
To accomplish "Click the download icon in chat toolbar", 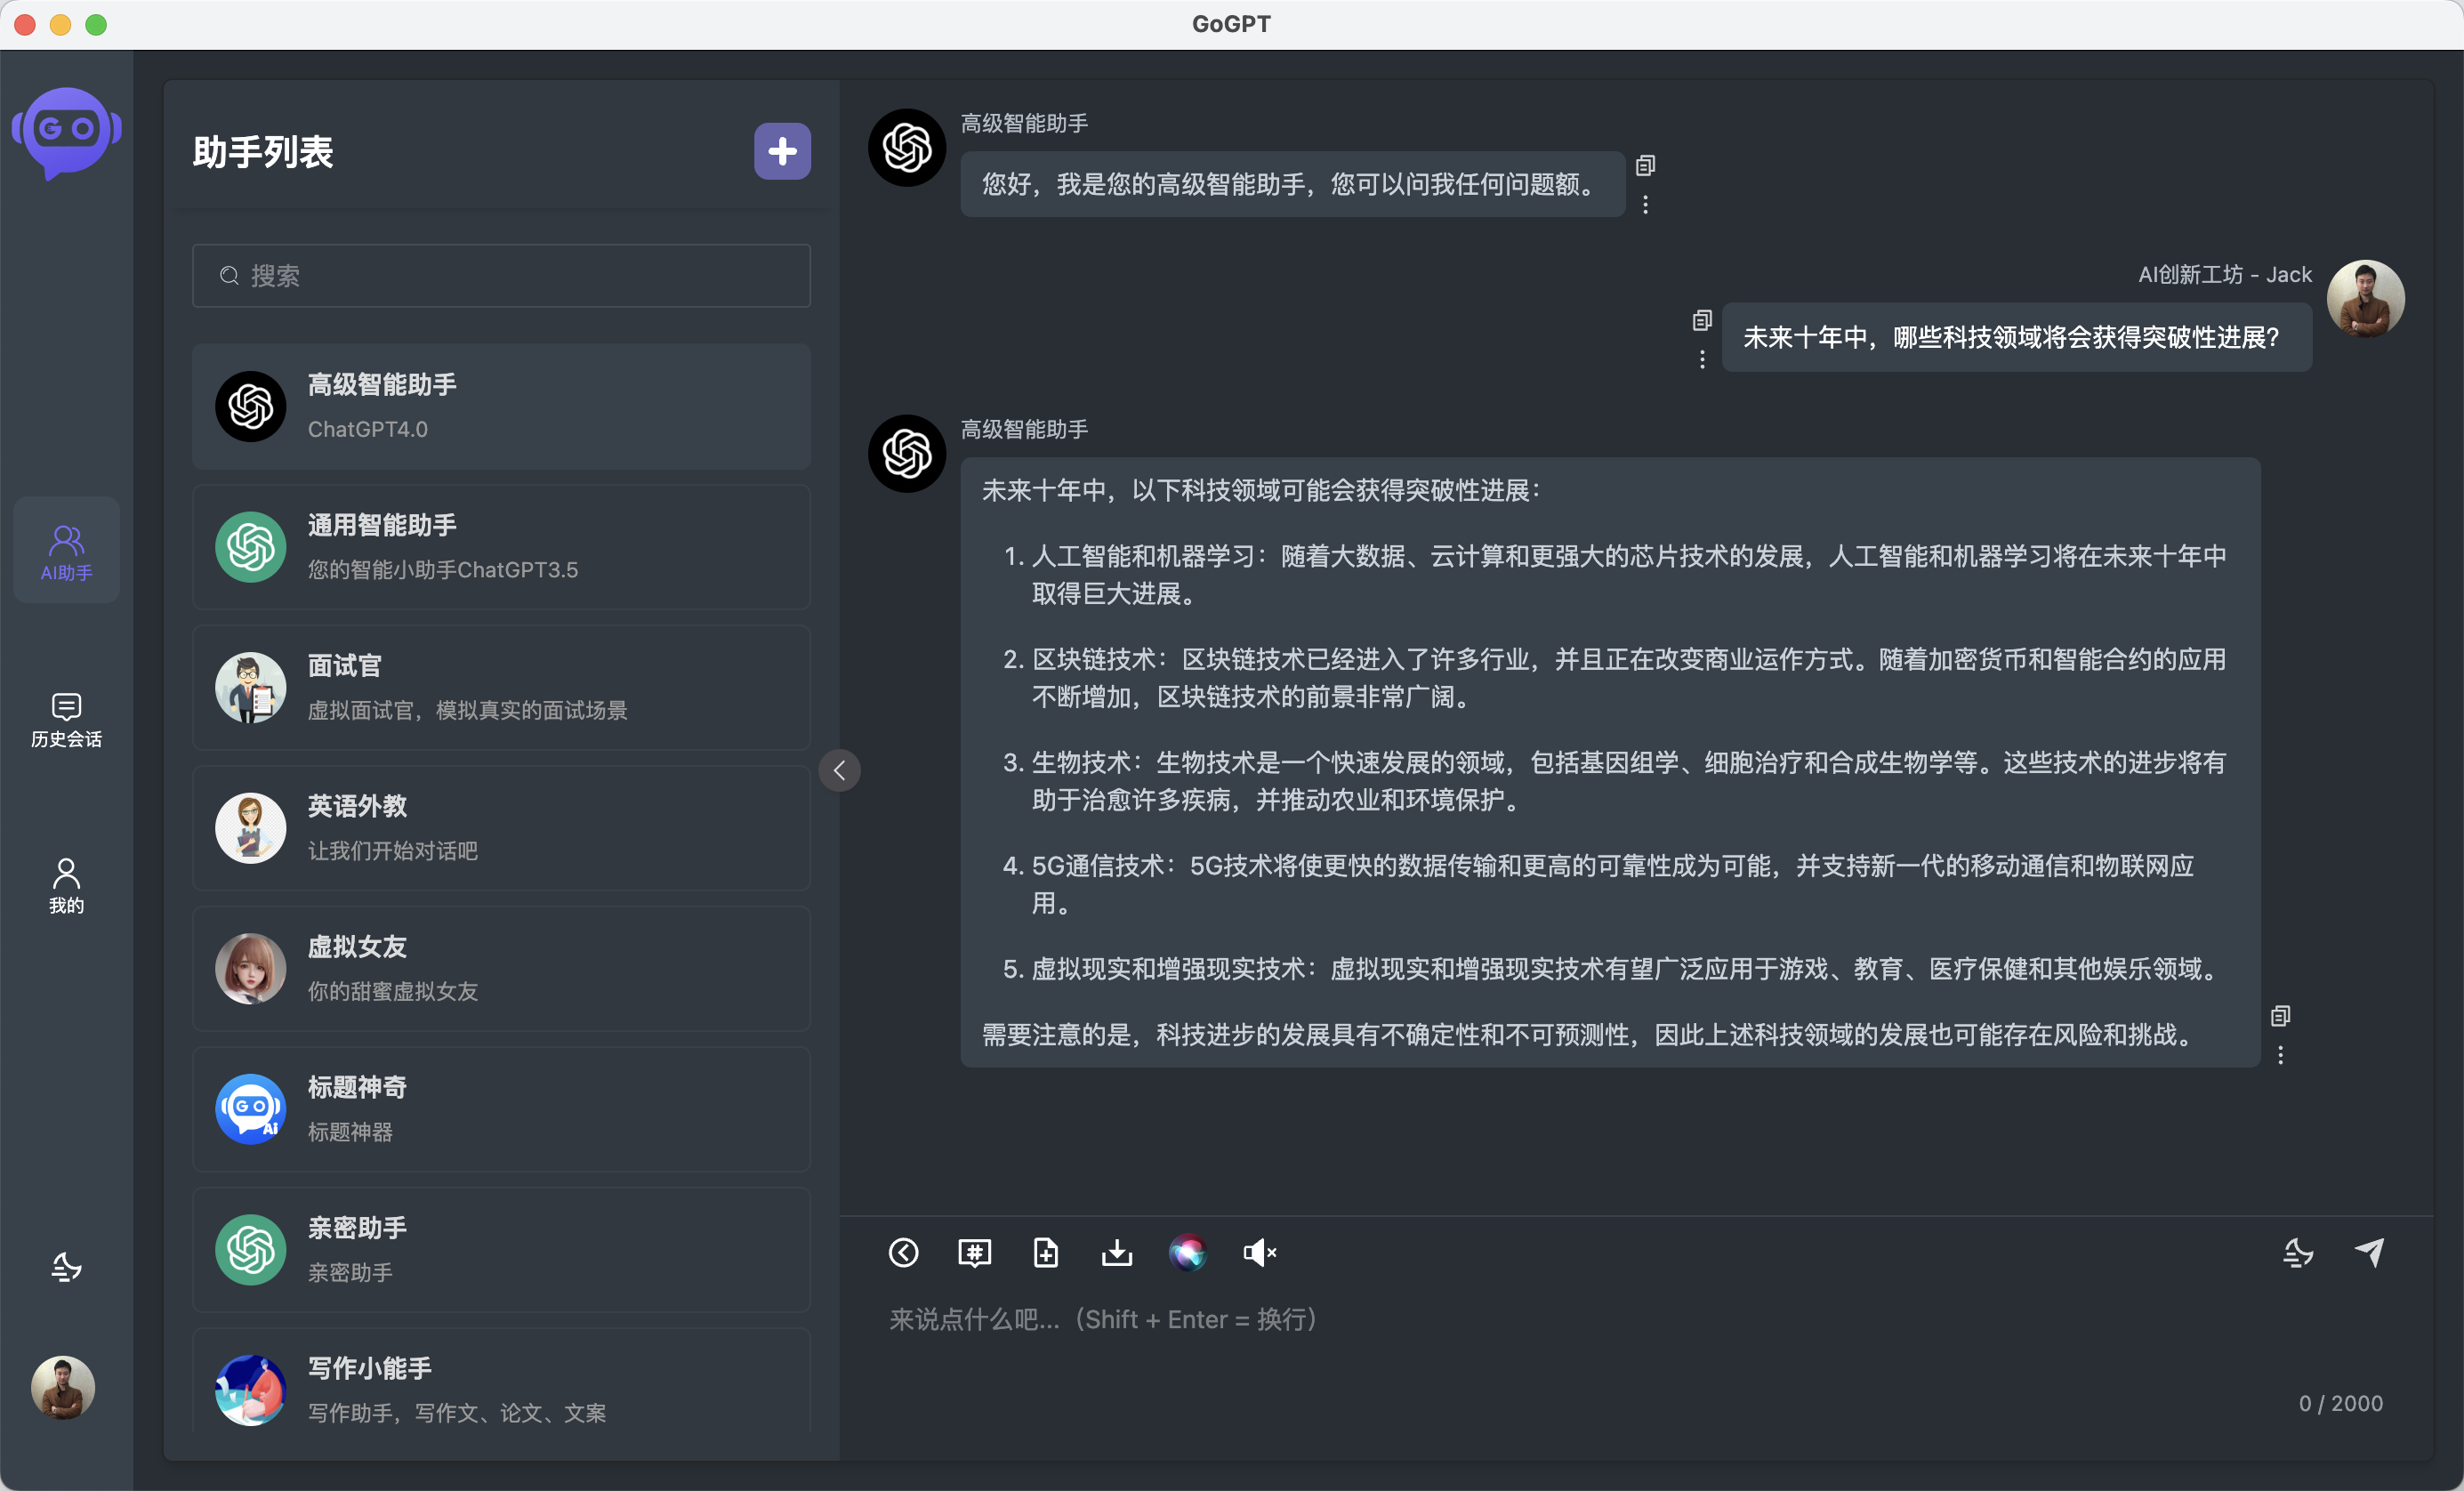I will [1117, 1253].
